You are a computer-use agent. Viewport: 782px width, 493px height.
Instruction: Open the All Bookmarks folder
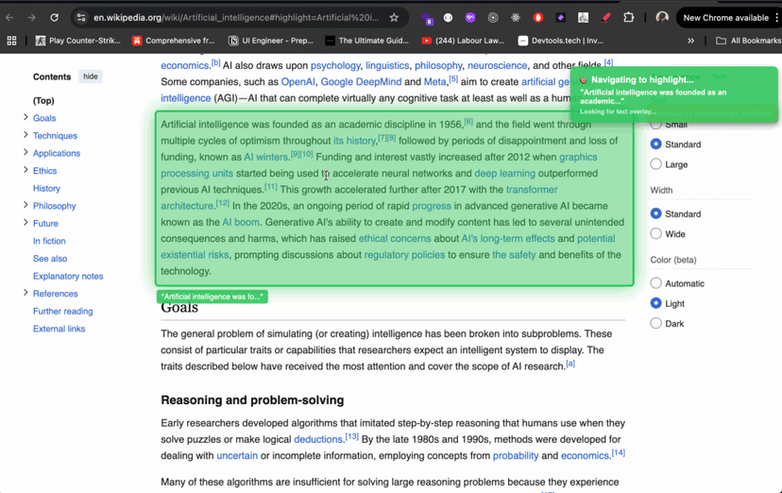[x=747, y=41]
